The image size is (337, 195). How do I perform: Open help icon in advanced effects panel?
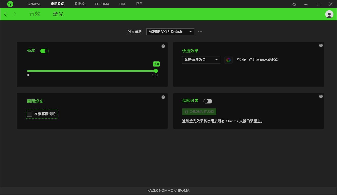[x=321, y=96]
